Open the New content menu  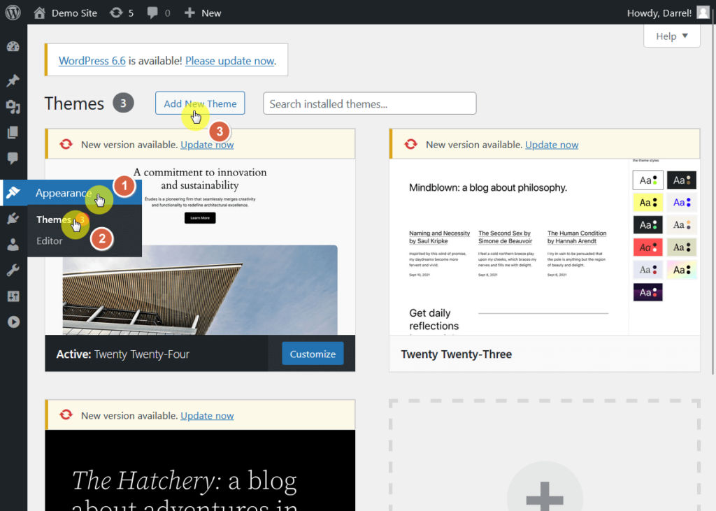point(203,13)
